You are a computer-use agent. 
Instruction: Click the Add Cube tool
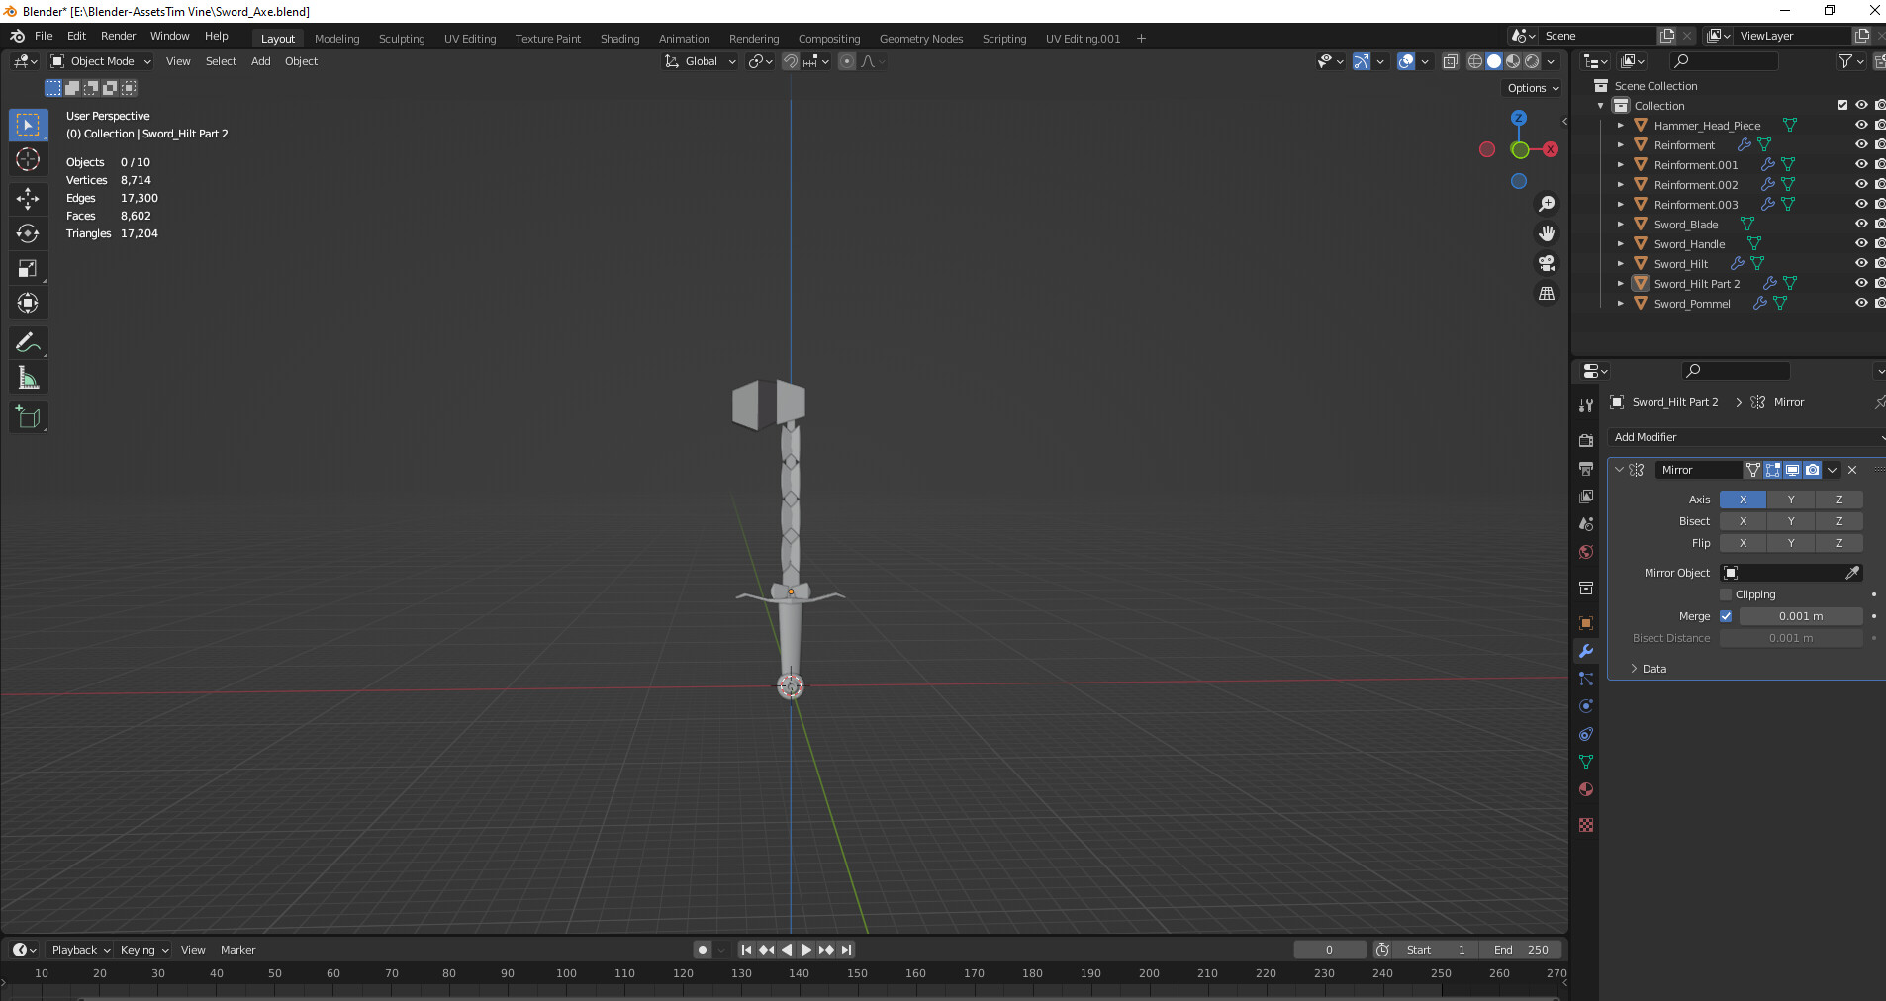(x=28, y=417)
